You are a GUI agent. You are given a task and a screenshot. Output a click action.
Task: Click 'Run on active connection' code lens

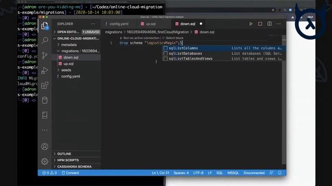click(x=142, y=38)
